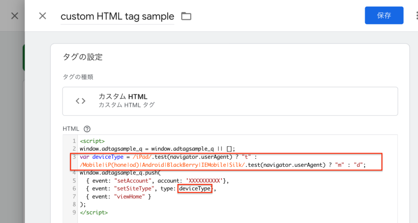Place cursor on the closing </script> tag
Viewport: 418px width, 223px height.
[94, 212]
